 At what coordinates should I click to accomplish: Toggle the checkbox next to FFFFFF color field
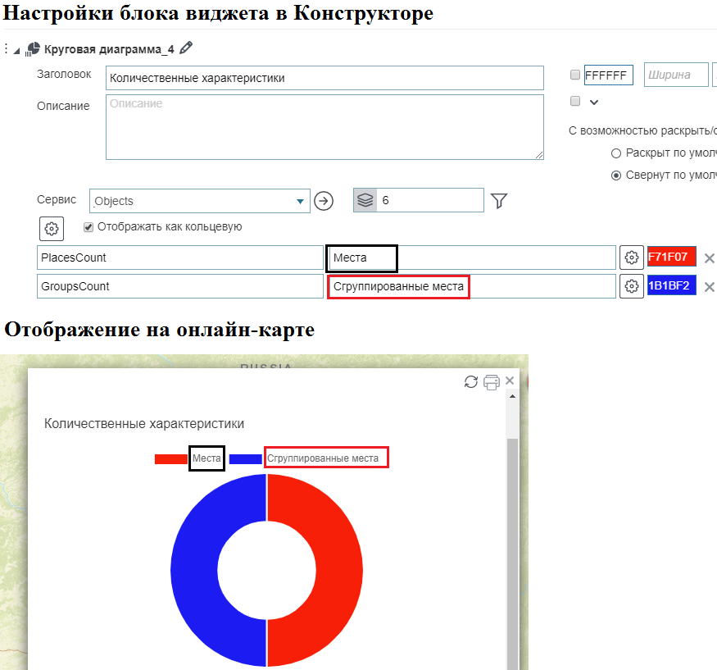click(575, 75)
